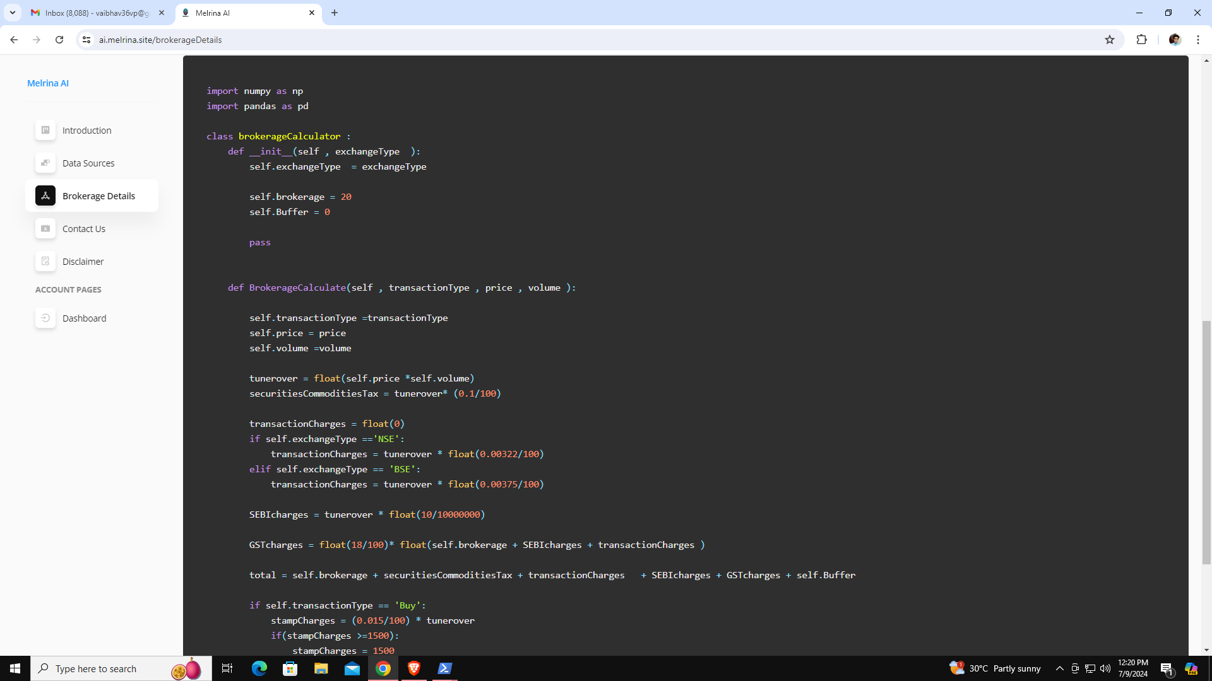Open the browser Extensions puzzle icon

click(x=1141, y=40)
